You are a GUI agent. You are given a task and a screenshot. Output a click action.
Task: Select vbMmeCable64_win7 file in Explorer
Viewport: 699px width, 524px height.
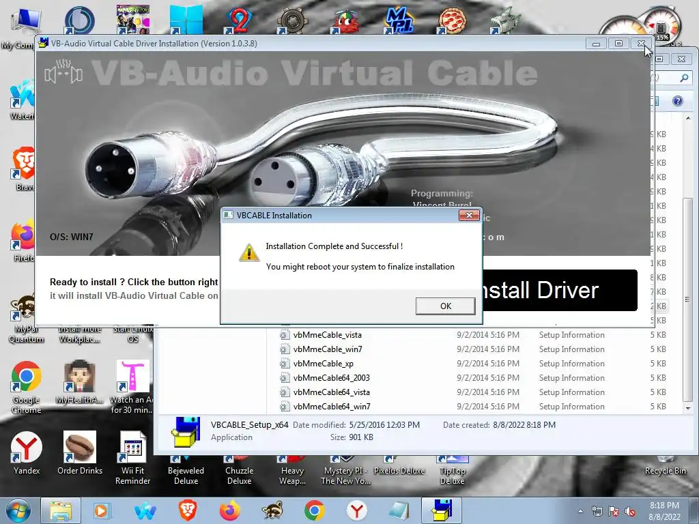[332, 407]
